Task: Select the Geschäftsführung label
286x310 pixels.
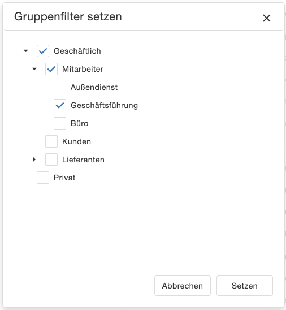Action: [x=104, y=105]
